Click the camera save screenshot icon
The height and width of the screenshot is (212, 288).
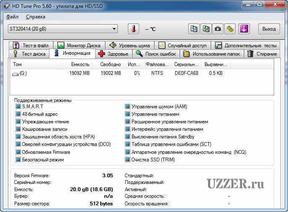coord(218,29)
